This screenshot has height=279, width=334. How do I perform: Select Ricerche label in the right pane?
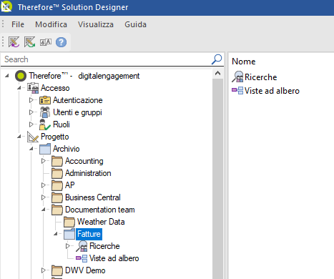point(261,77)
